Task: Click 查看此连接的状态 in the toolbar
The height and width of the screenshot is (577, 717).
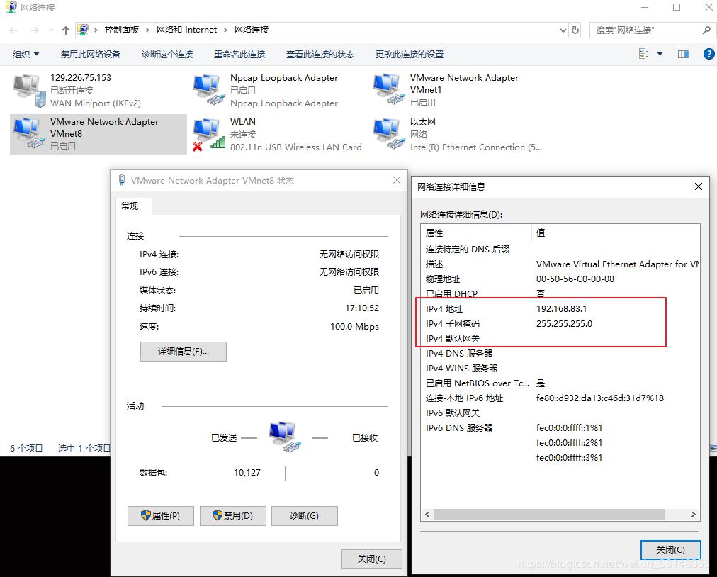Action: [x=320, y=54]
